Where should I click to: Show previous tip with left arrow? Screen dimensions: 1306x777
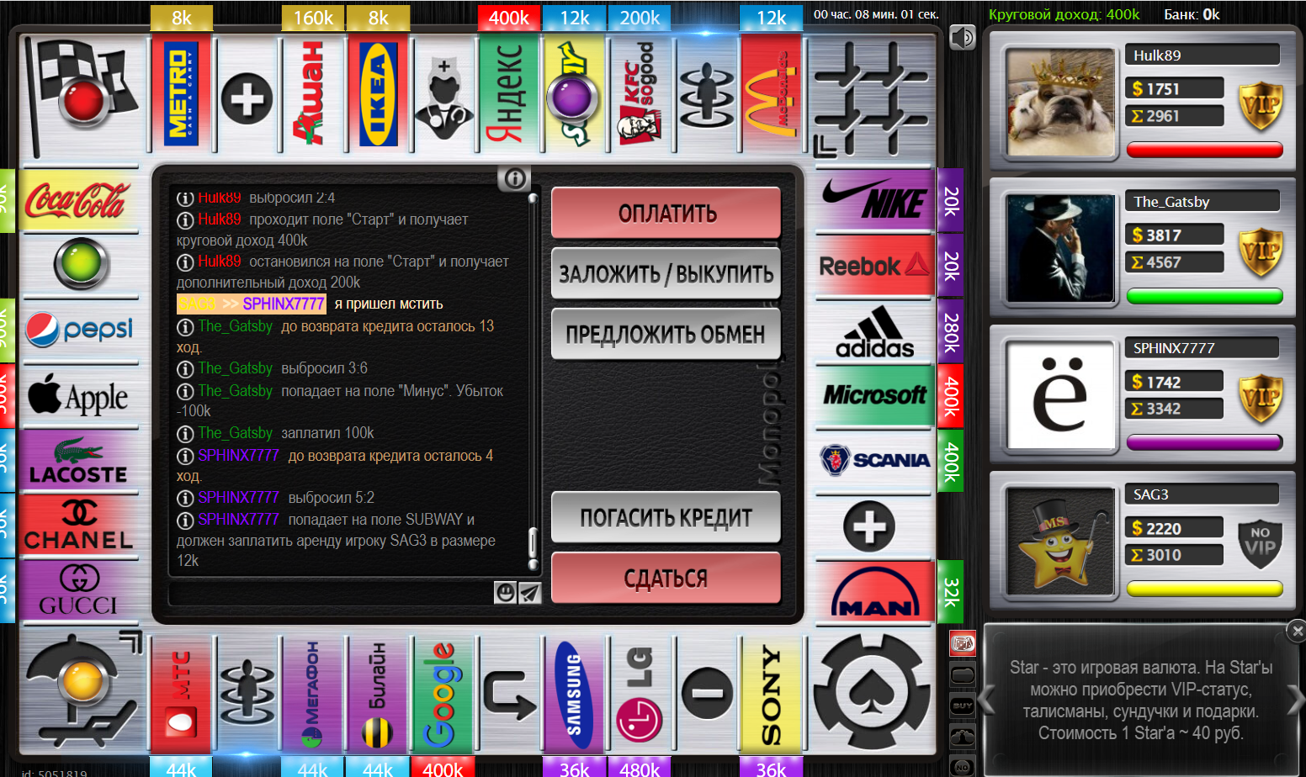click(986, 700)
